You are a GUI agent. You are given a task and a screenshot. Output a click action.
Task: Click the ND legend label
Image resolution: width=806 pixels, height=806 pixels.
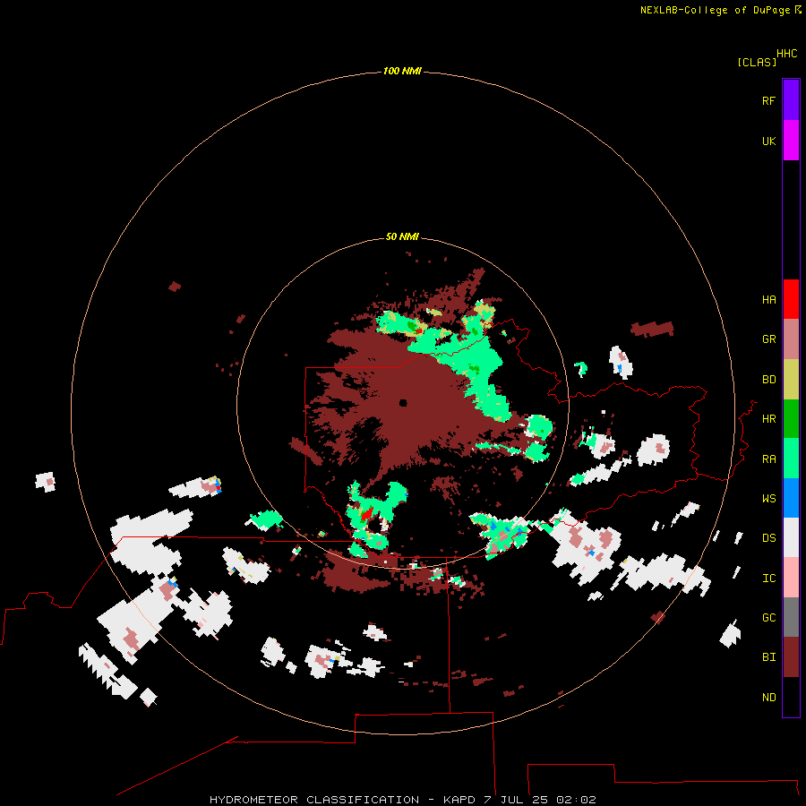coord(768,698)
